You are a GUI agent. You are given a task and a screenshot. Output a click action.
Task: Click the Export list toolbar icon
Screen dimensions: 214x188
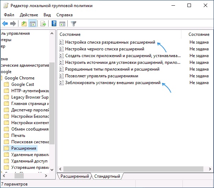coord(43,24)
